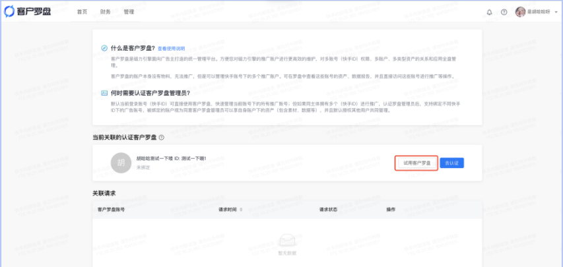Open the help question mark icon in header
Screen dimensions: 563x267
[x=504, y=13]
